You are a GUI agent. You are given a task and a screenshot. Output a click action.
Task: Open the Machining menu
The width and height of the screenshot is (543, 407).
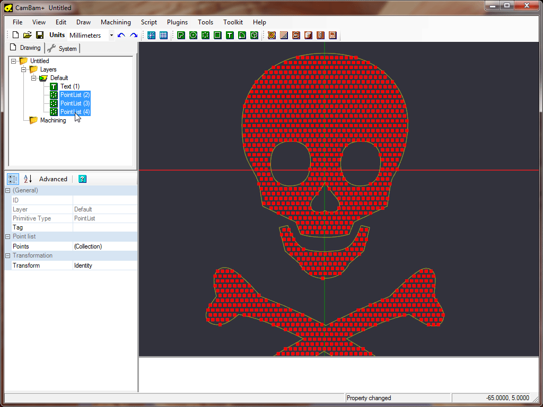point(116,22)
